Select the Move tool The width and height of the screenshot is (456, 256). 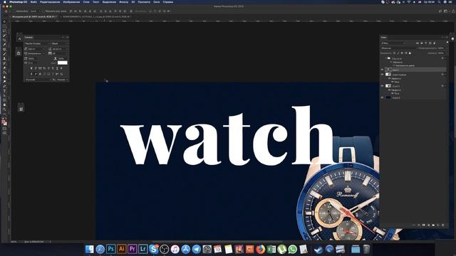tap(4, 22)
